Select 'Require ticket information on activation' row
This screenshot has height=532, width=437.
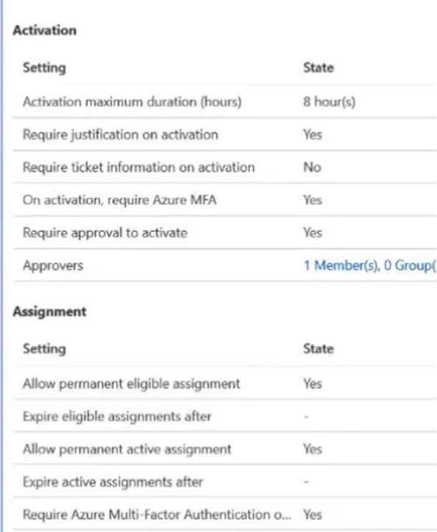pyautogui.click(x=138, y=167)
